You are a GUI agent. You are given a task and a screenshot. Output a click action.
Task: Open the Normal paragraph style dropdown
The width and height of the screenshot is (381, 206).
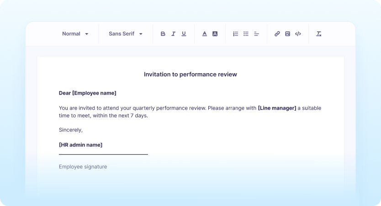[75, 34]
